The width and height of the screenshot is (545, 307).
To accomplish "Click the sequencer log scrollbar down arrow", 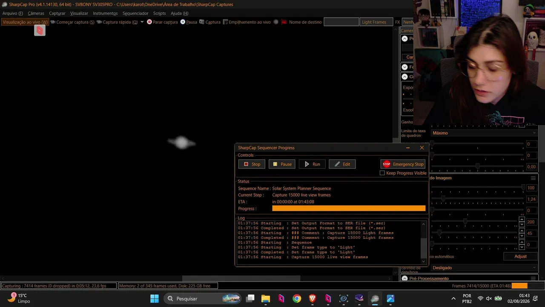I will (x=423, y=261).
